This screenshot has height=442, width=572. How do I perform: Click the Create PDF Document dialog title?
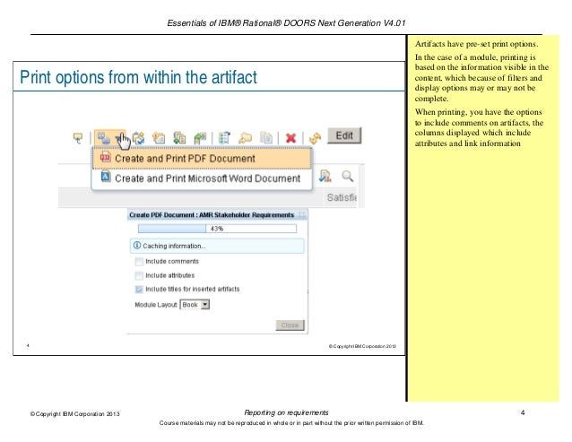pos(212,215)
